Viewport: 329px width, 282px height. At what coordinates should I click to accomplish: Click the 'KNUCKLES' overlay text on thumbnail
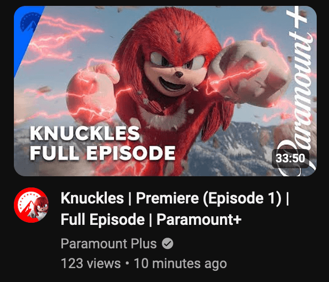pos(85,134)
